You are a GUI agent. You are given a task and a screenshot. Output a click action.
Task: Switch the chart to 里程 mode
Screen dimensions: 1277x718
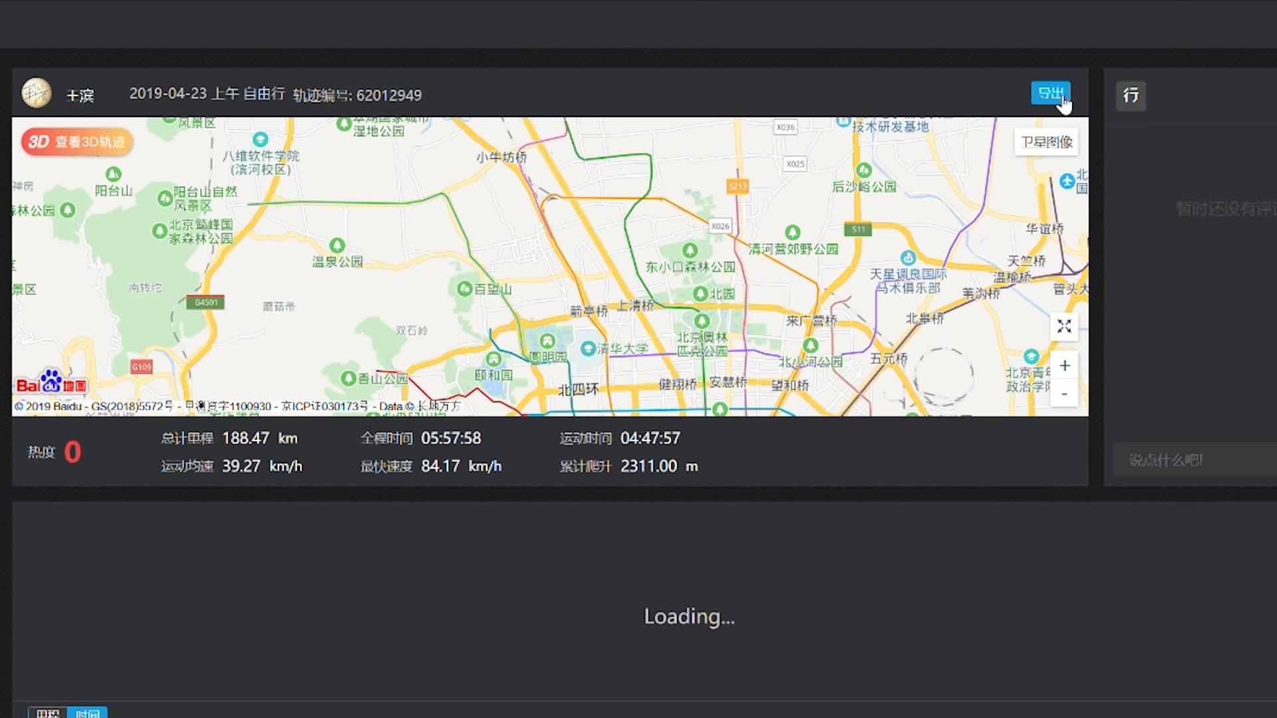(x=45, y=713)
